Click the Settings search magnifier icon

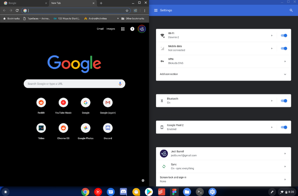coord(291,10)
